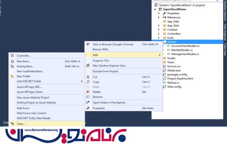Select the Scripts folder
This screenshot has height=144, width=227.
[171, 58]
